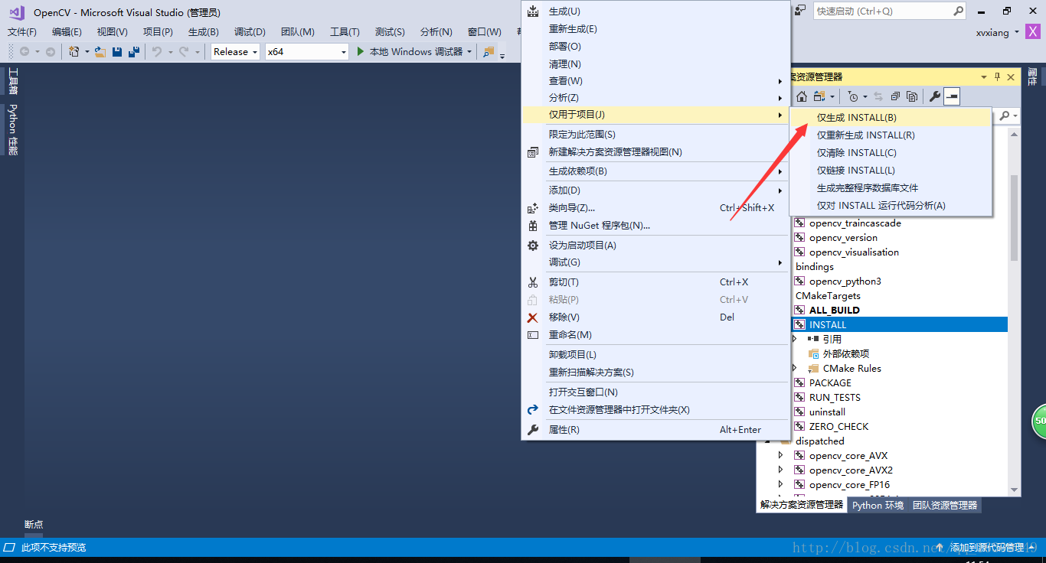Click the Collapse All icon in Solution Explorer
Viewport: 1046px width, 563px height.
click(895, 96)
